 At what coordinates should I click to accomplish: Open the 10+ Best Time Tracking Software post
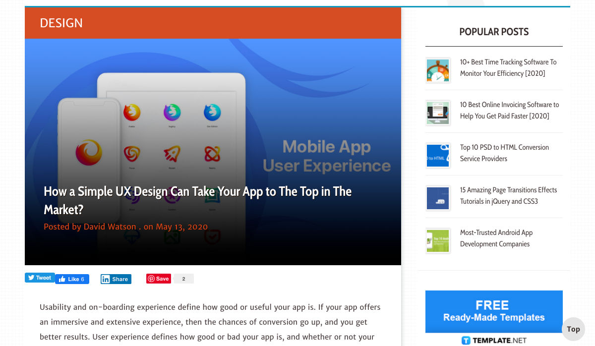(x=508, y=67)
